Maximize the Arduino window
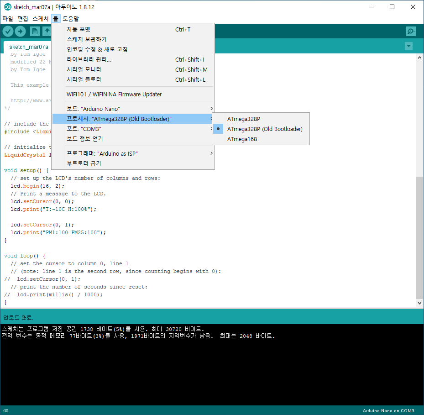424x415 pixels. pos(392,7)
